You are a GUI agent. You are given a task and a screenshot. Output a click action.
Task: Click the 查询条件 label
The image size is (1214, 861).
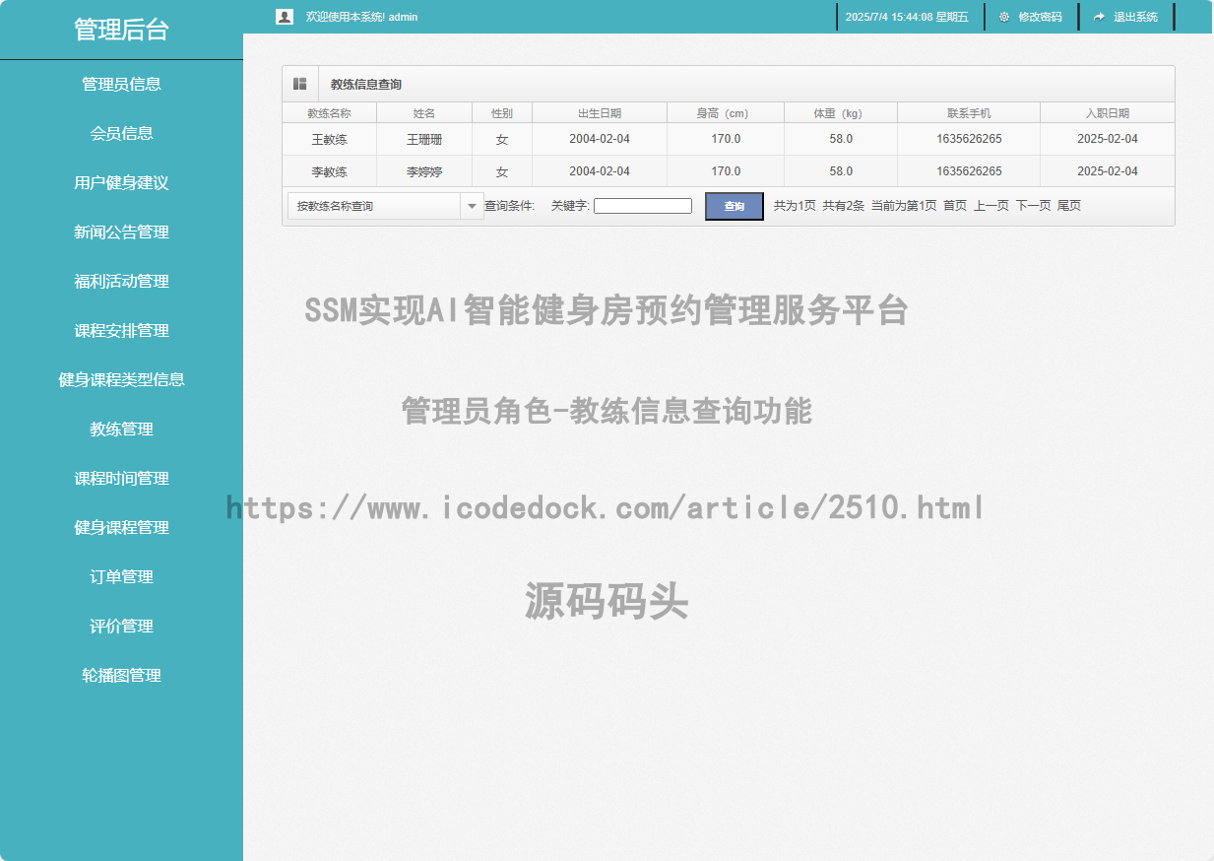pos(509,206)
